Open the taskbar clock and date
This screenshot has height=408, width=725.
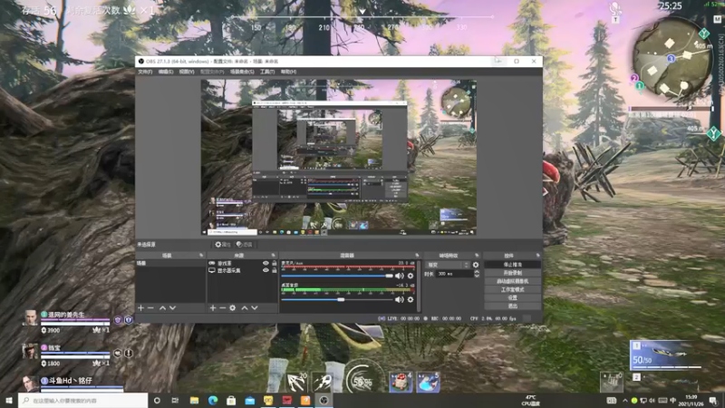(691, 401)
